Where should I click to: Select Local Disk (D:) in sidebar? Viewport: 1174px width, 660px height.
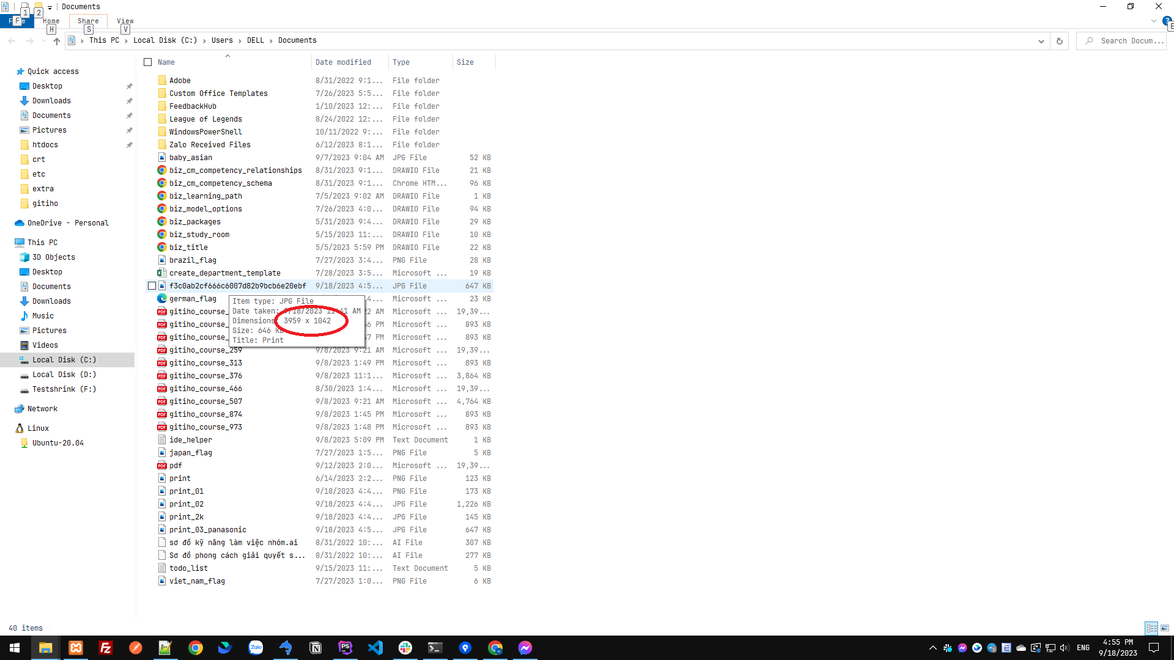pos(64,375)
